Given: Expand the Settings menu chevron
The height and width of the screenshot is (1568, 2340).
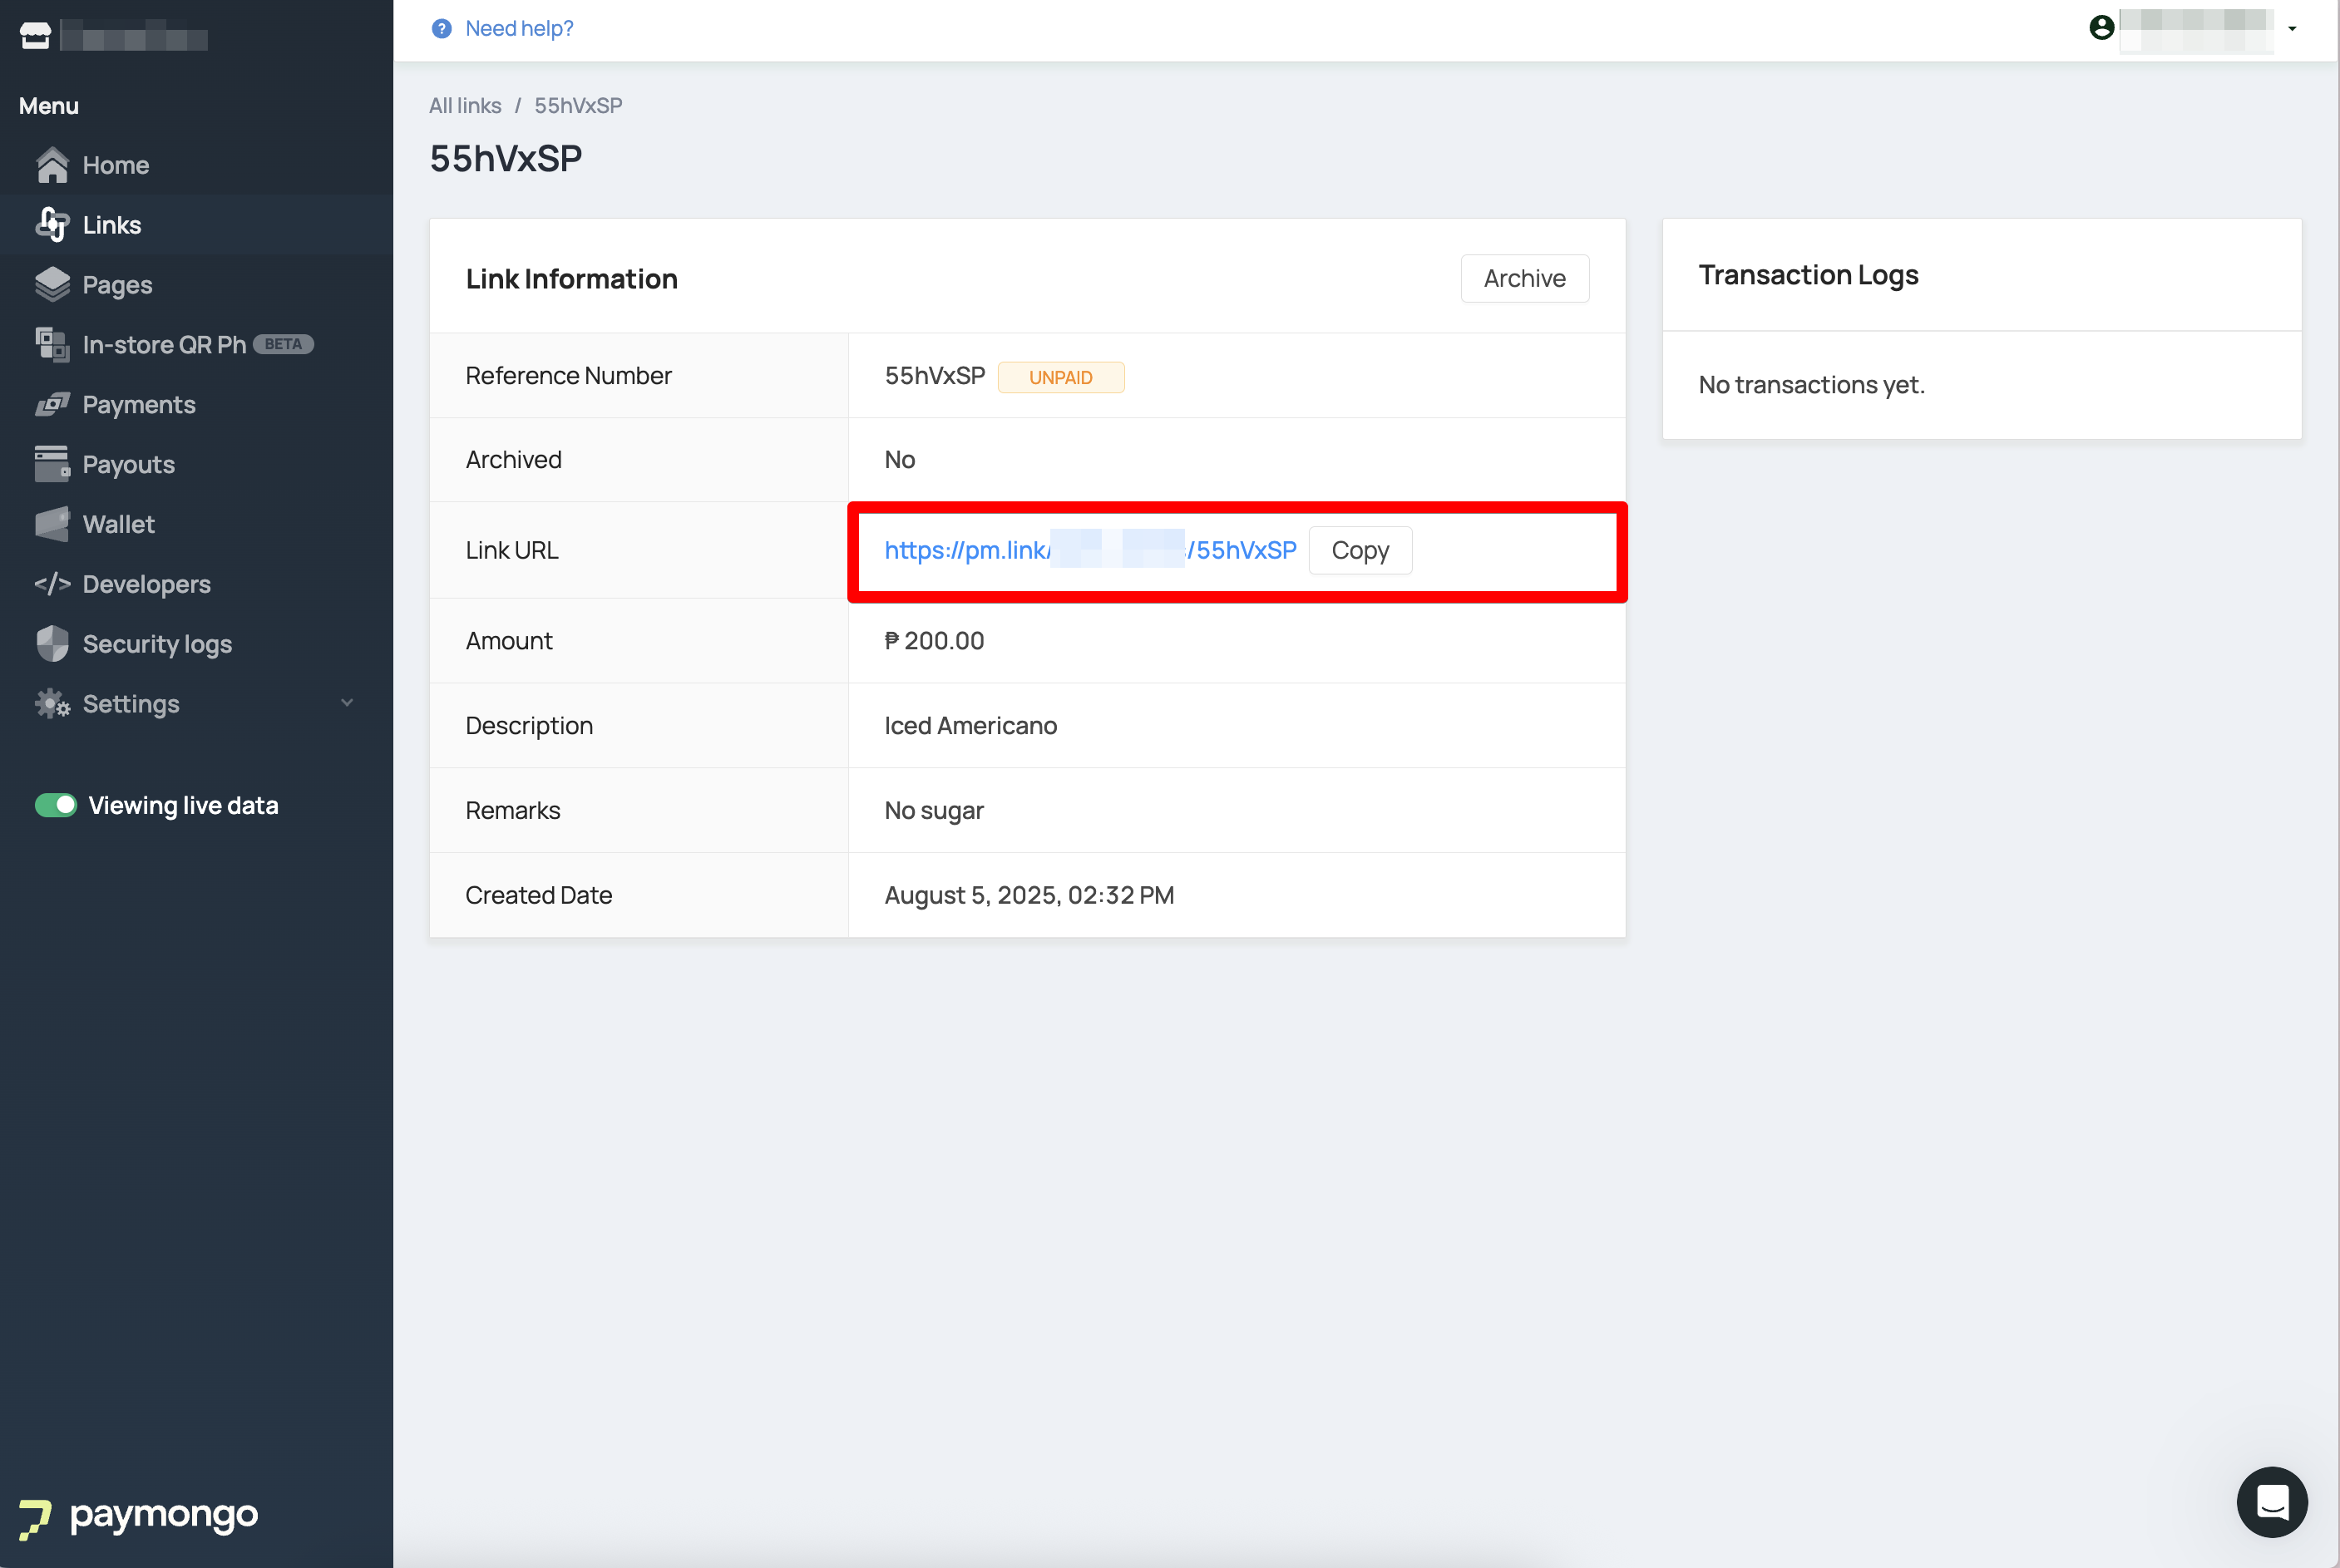Looking at the screenshot, I should click(x=347, y=703).
